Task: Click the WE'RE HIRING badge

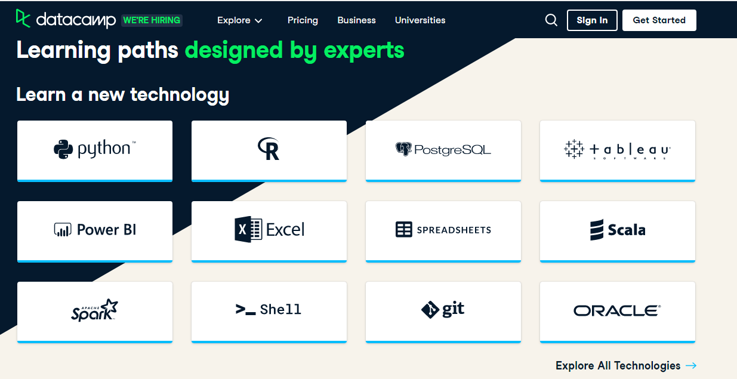Action: tap(152, 20)
